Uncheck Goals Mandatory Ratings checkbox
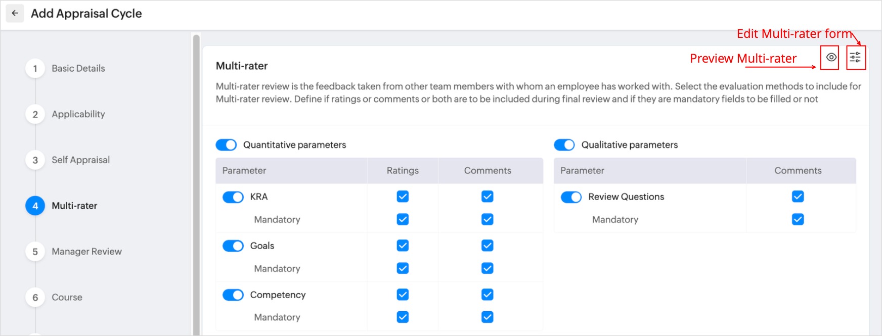882x336 pixels. (403, 268)
